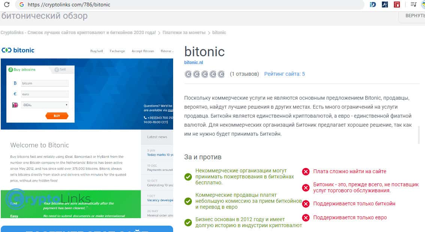
Task: Open the bitonic.nl link
Action: click(x=193, y=62)
